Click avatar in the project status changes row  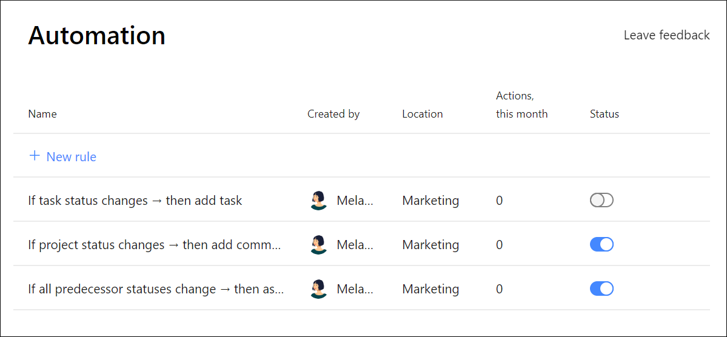coord(318,245)
